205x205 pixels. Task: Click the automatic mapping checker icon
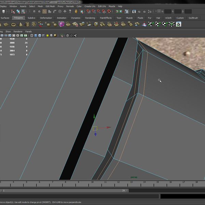tap(172, 24)
